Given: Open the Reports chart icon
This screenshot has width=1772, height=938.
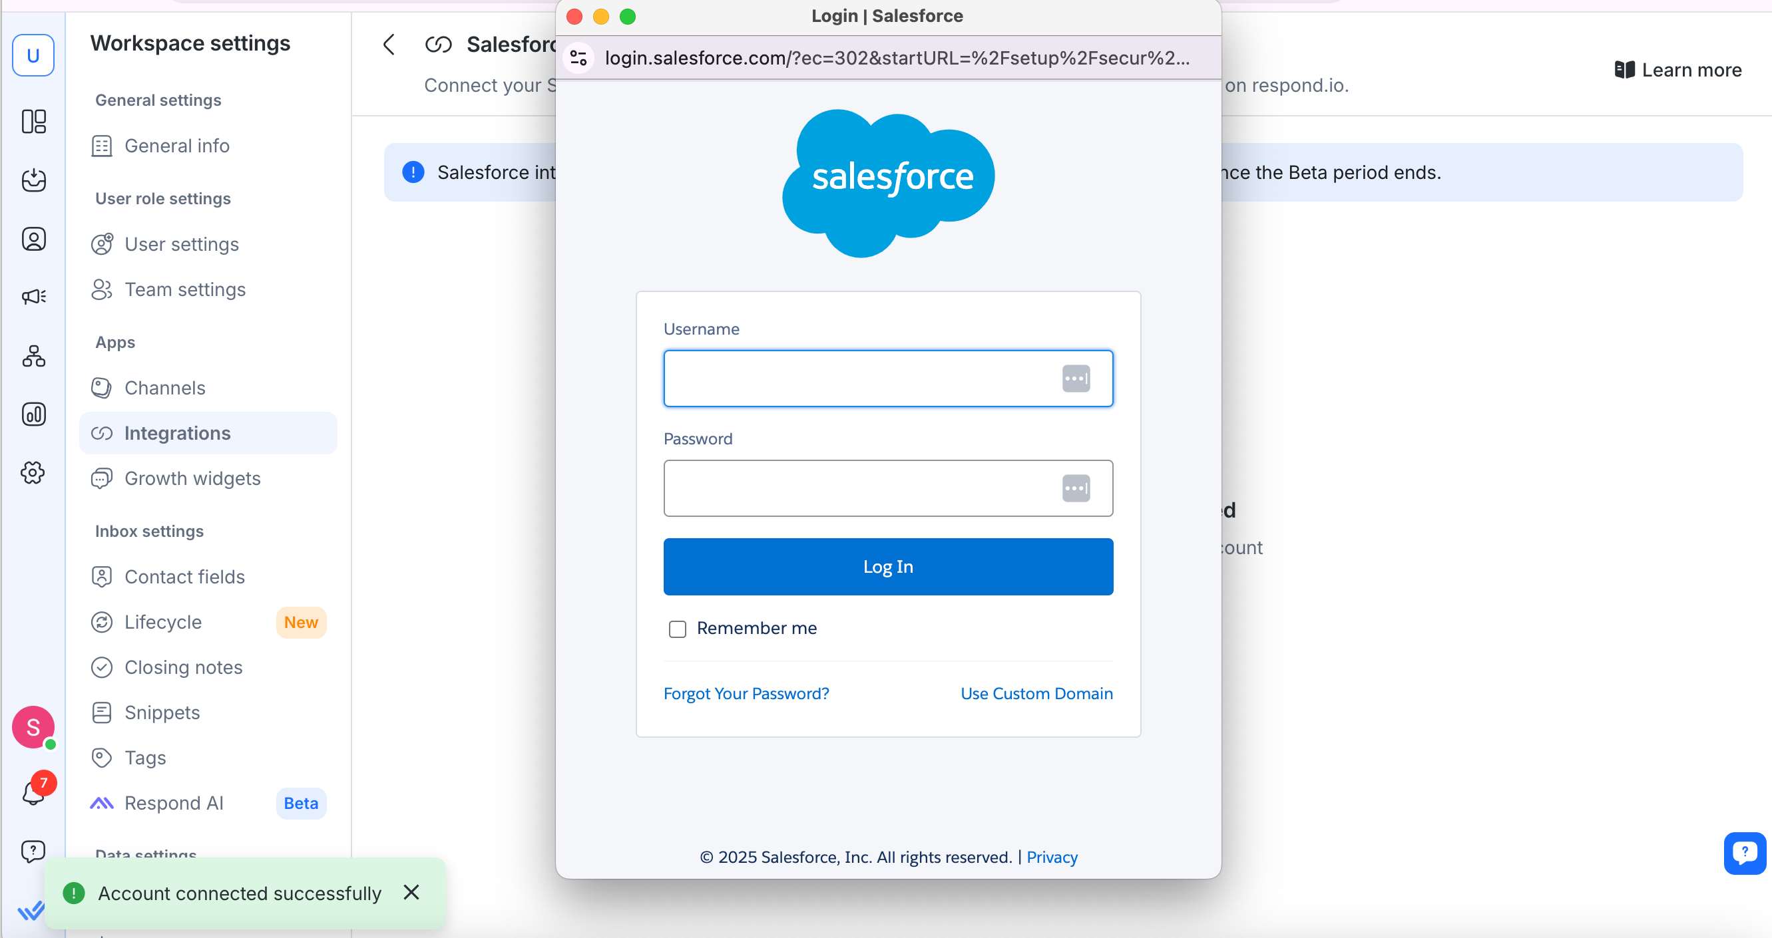Looking at the screenshot, I should [33, 414].
